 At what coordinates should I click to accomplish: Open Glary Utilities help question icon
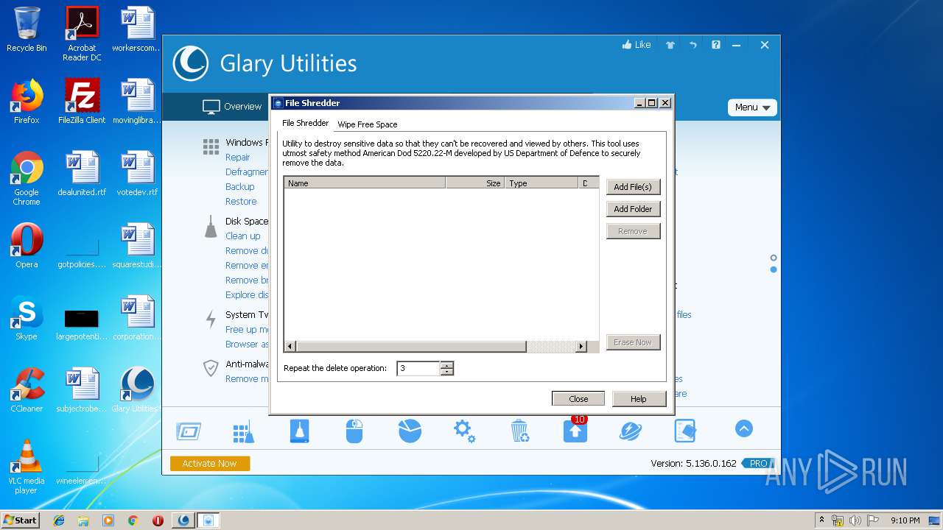[716, 45]
